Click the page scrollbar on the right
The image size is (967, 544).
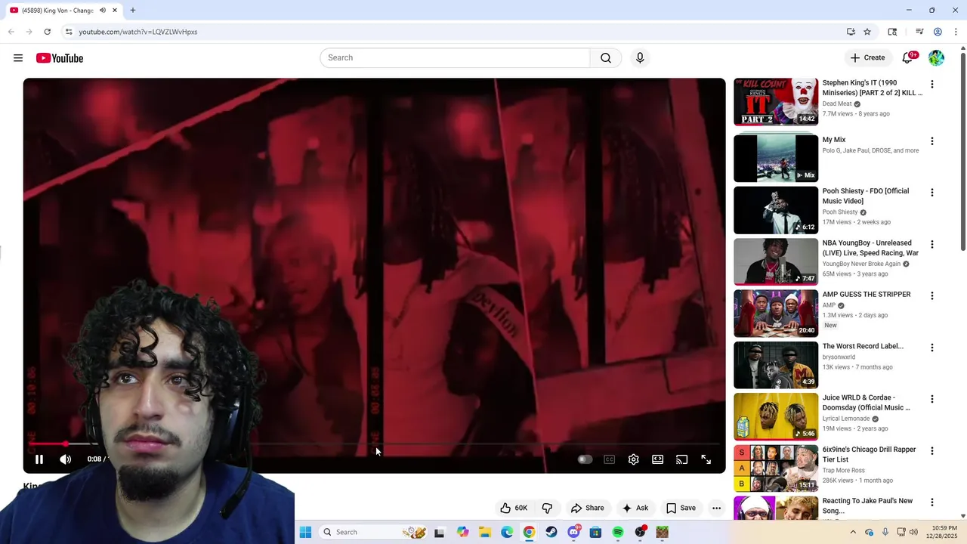(x=962, y=151)
